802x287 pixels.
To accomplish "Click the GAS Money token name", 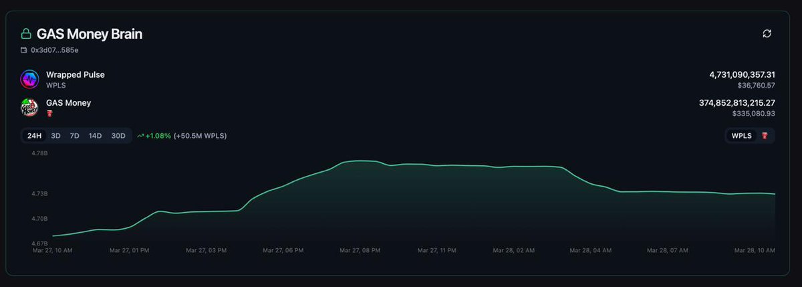I will coord(68,103).
